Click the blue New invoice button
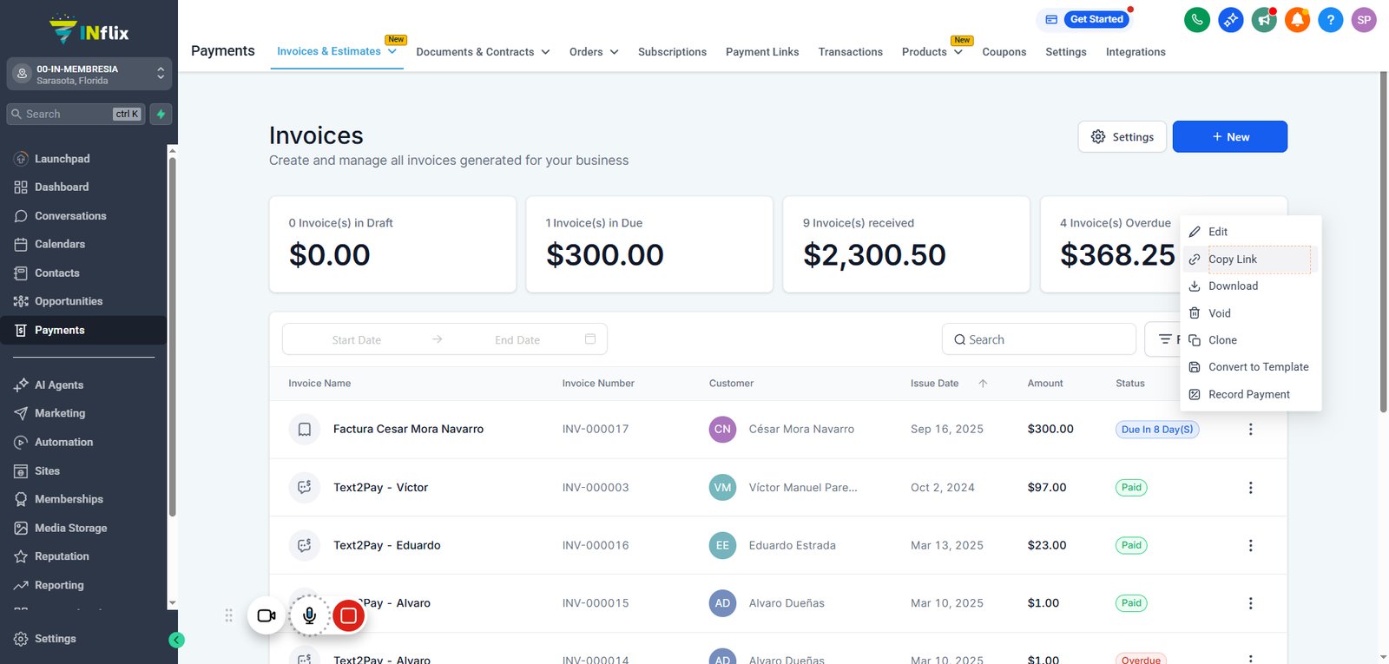Image resolution: width=1389 pixels, height=664 pixels. pyautogui.click(x=1229, y=136)
